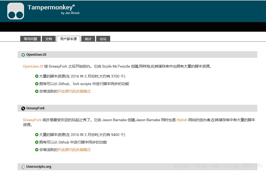266x171 pixels.
Task: Click the Tampermonkey title text
Action: click(x=51, y=7)
